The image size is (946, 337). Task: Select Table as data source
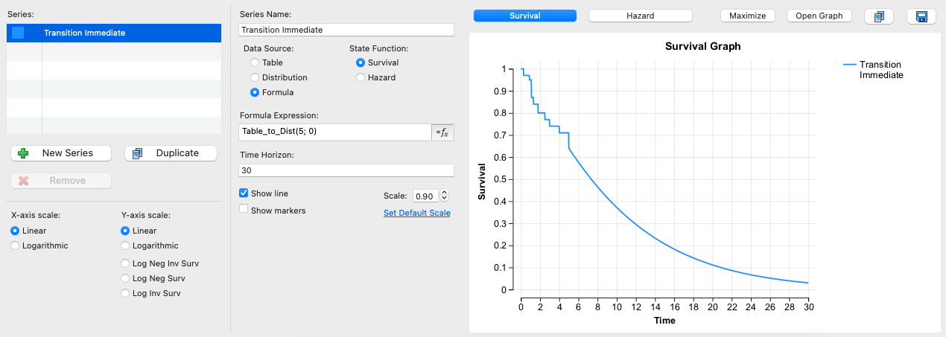(255, 63)
